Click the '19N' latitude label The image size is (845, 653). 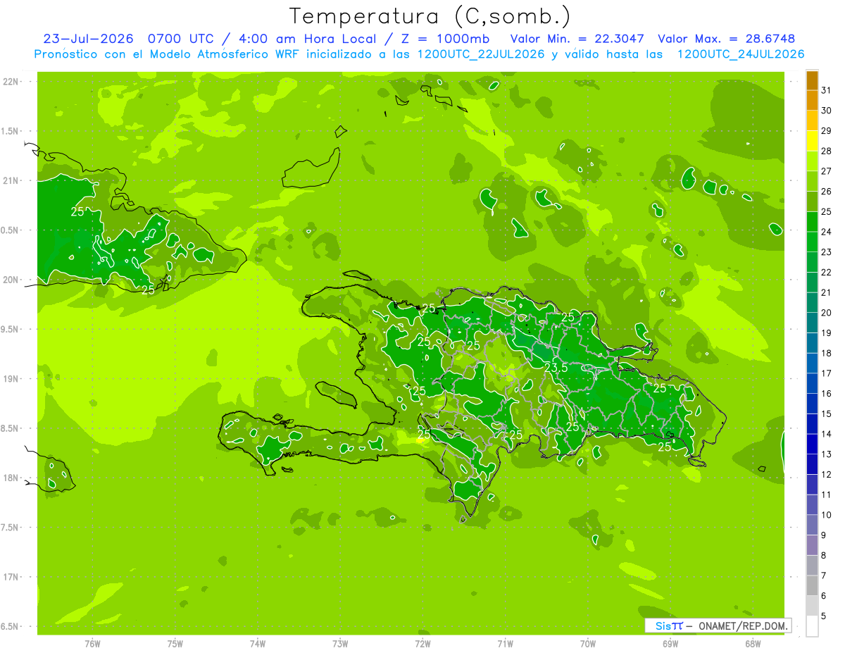[x=10, y=378]
